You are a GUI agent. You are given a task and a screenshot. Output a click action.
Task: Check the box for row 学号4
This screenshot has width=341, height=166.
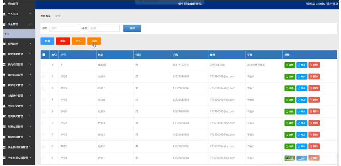pyautogui.click(x=44, y=123)
